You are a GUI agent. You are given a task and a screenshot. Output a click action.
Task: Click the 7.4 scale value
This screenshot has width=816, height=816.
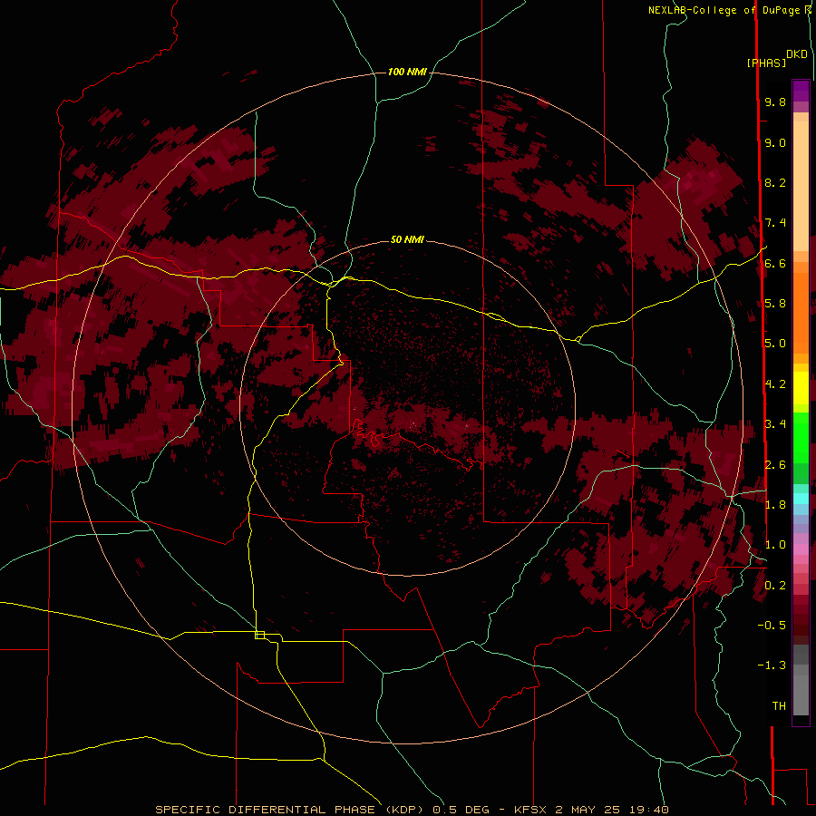click(775, 223)
